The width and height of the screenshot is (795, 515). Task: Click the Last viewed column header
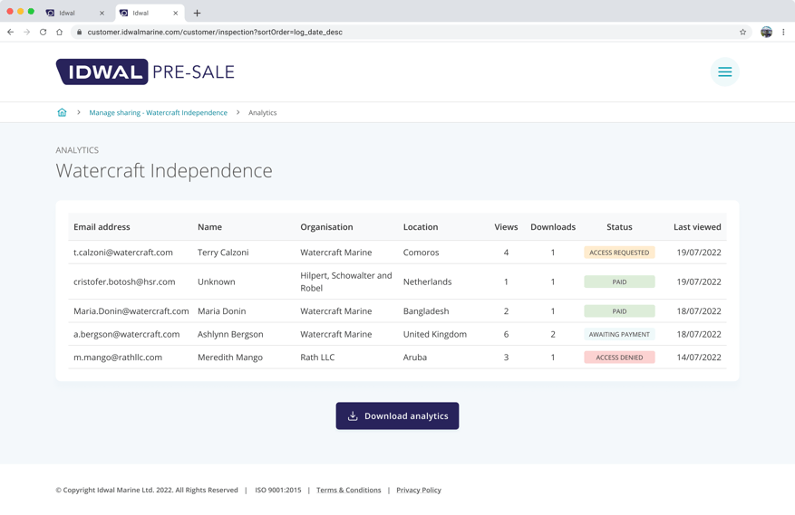pyautogui.click(x=697, y=227)
